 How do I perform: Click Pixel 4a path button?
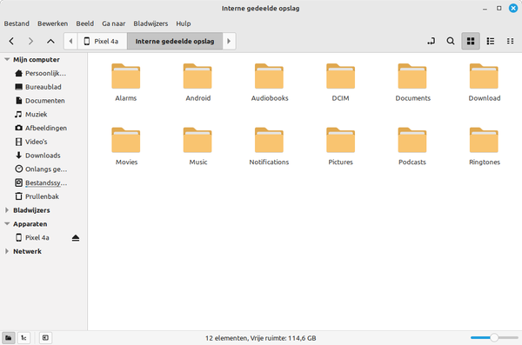pos(102,41)
